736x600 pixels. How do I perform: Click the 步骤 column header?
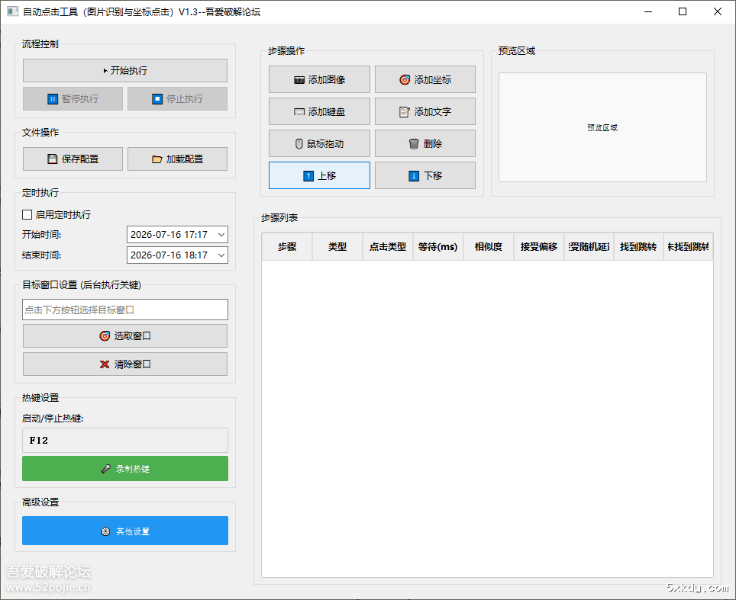[287, 246]
